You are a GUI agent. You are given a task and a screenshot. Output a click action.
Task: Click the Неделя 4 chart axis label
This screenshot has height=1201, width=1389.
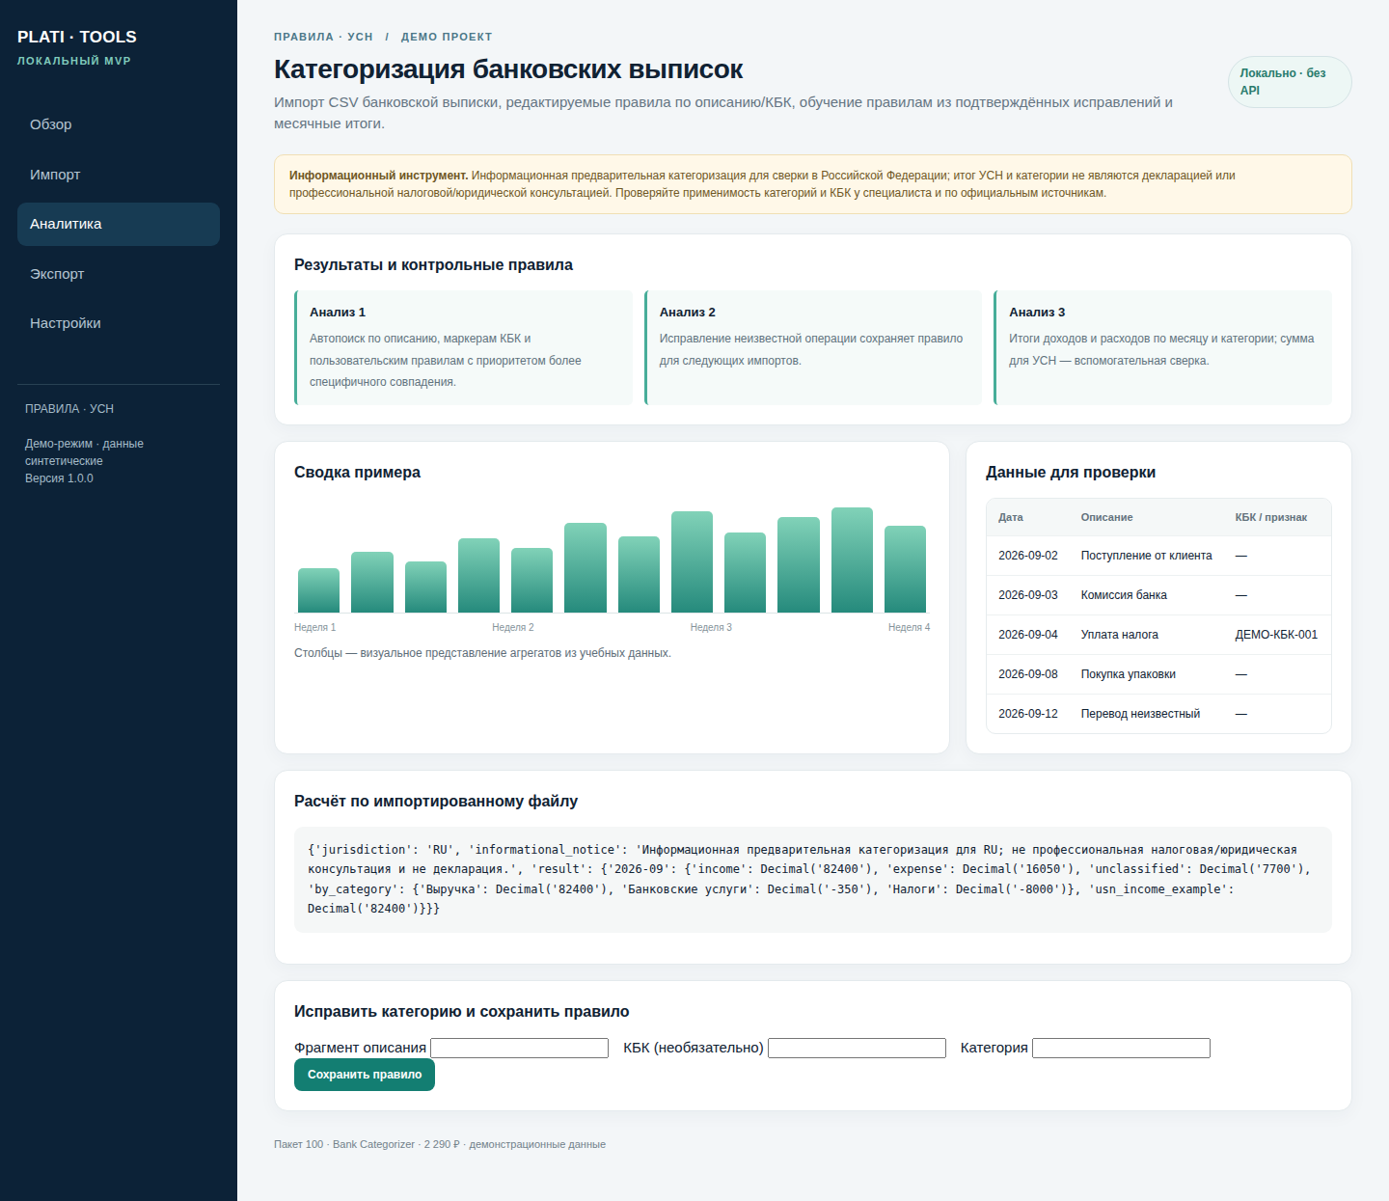pyautogui.click(x=910, y=628)
